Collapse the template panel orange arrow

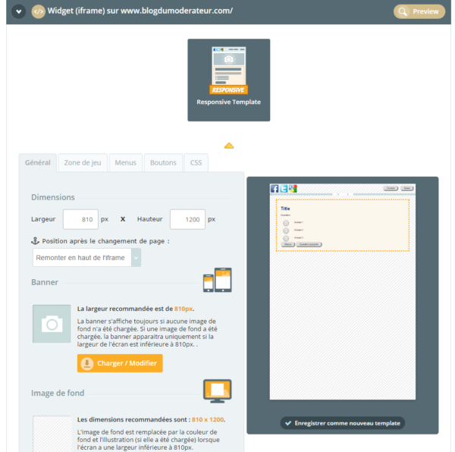point(229,146)
